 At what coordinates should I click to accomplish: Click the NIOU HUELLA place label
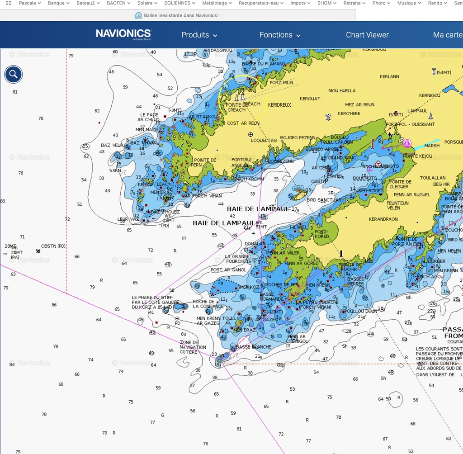342,91
